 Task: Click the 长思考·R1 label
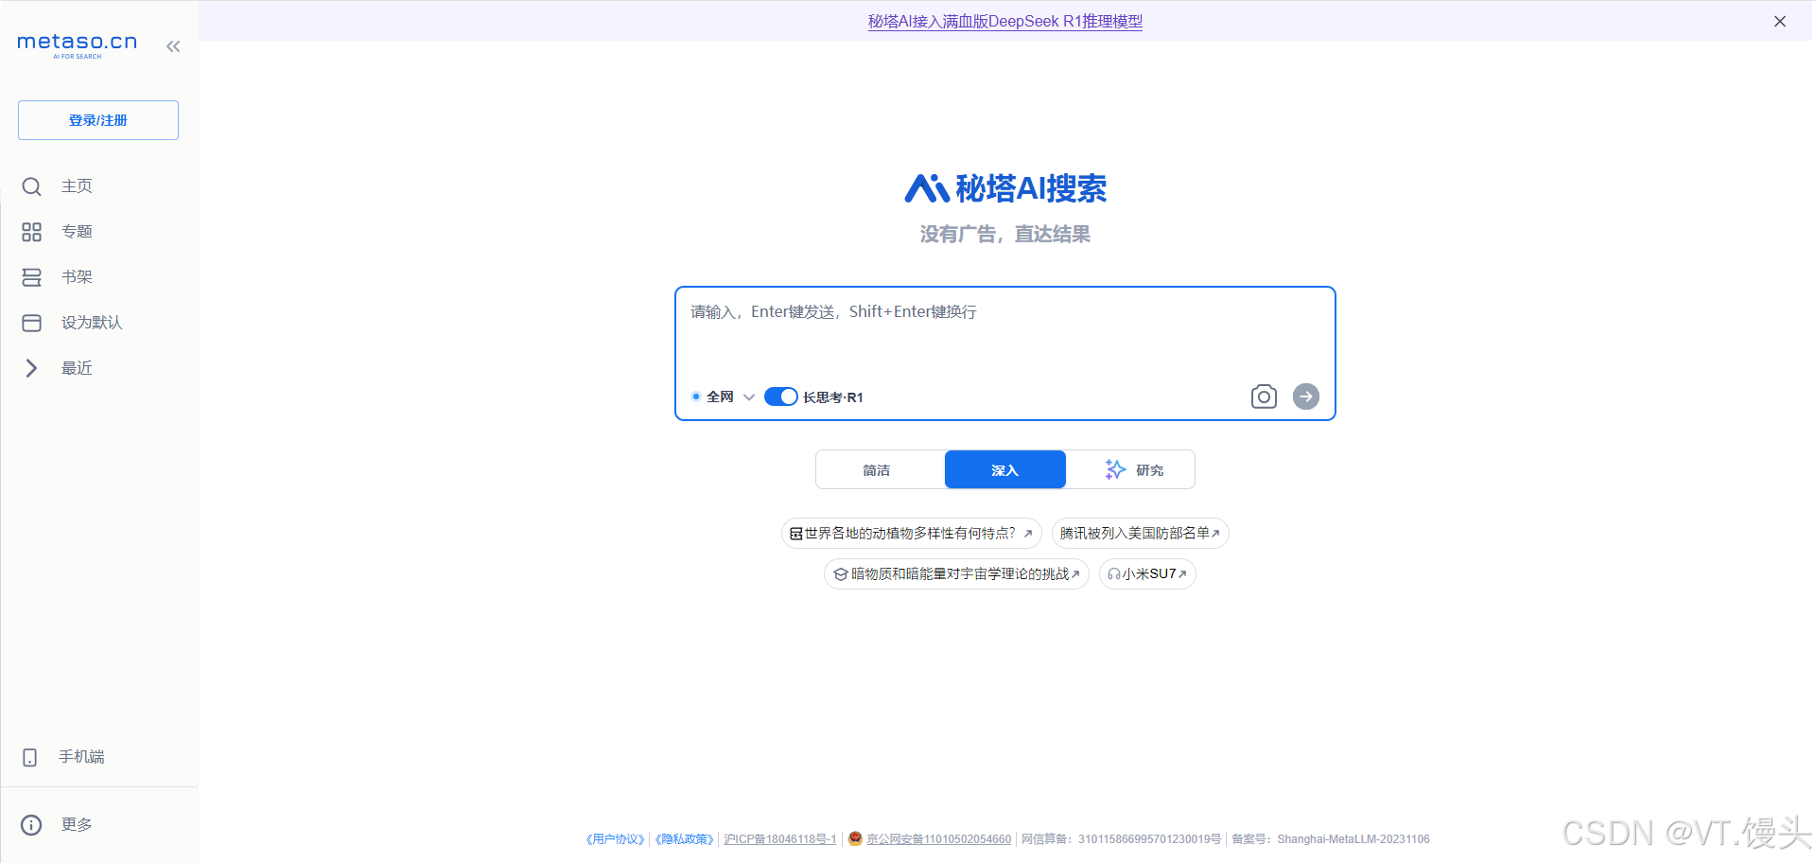pyautogui.click(x=832, y=397)
